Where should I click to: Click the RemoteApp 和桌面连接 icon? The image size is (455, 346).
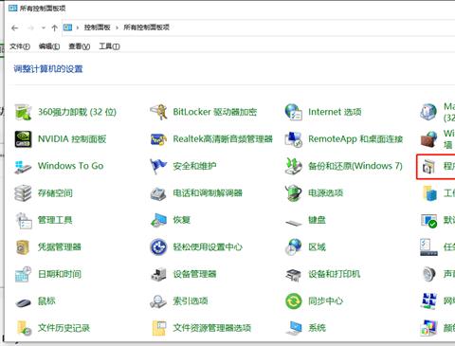tap(294, 139)
